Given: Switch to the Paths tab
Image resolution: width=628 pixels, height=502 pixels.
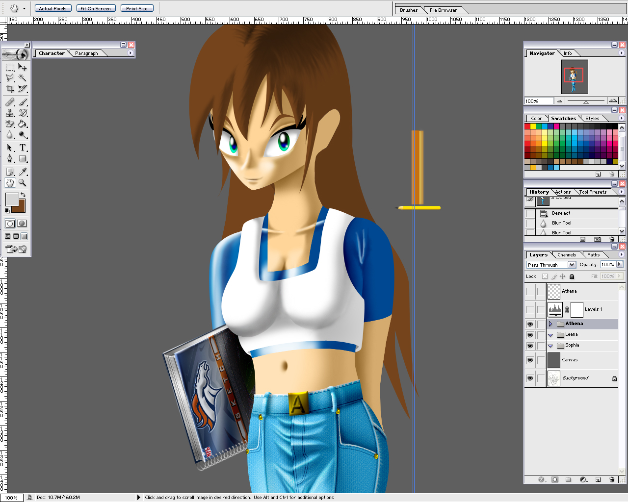Looking at the screenshot, I should coord(594,255).
